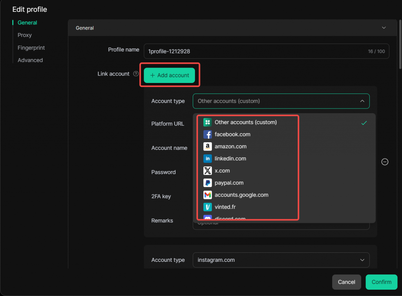Click the Add account button
The image size is (402, 296).
pyautogui.click(x=169, y=75)
